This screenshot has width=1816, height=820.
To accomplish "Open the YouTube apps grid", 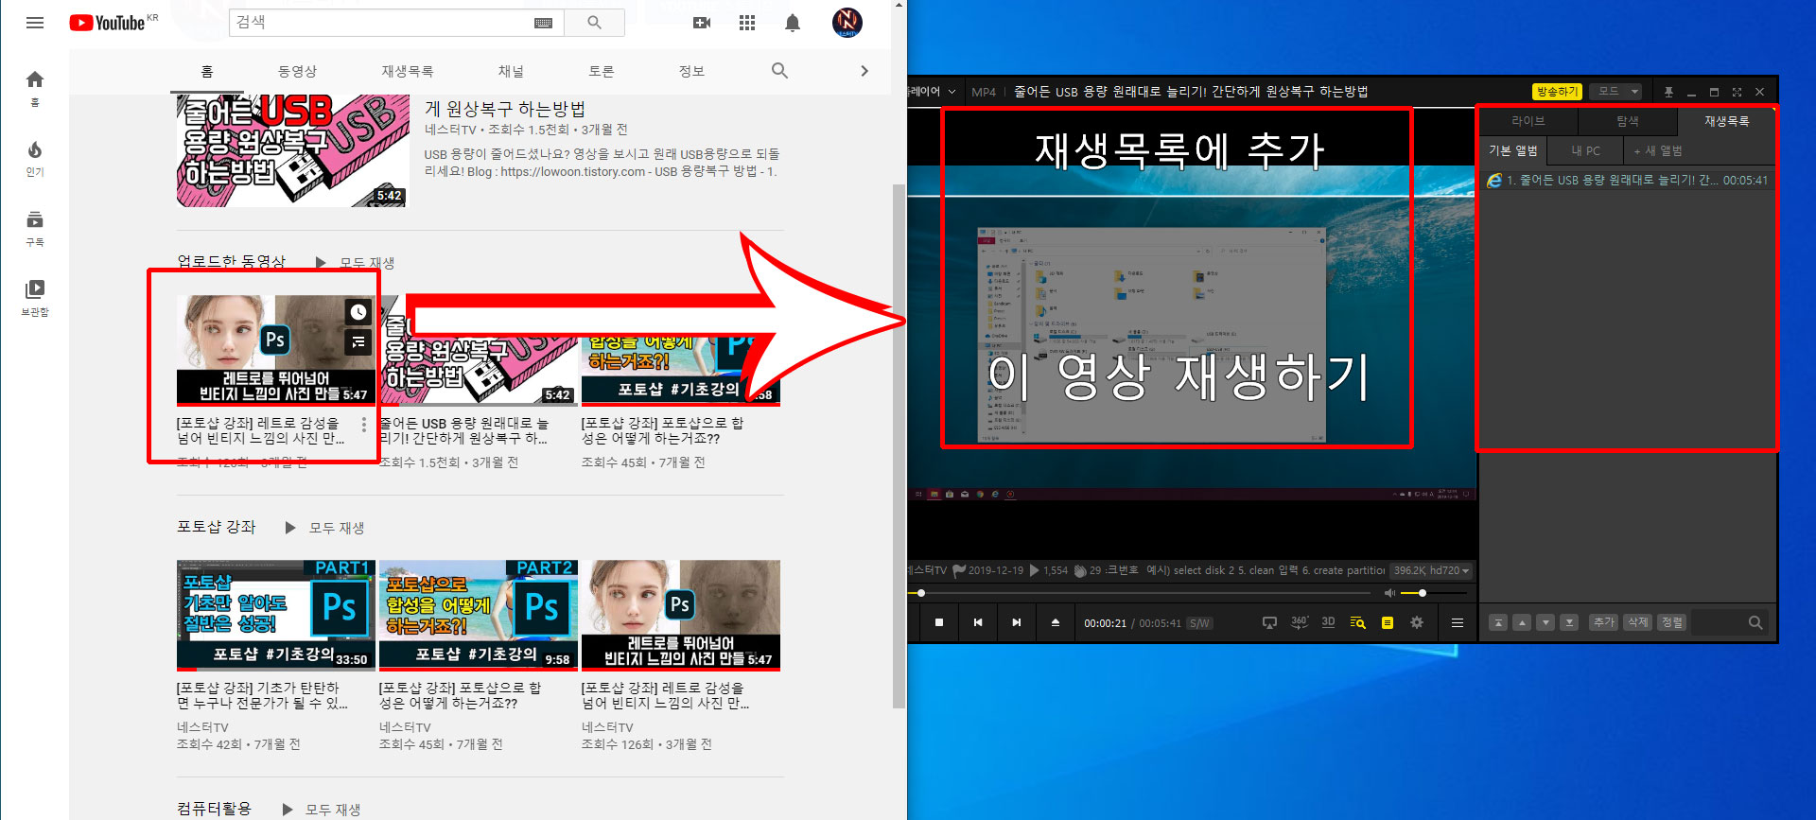I will click(747, 23).
